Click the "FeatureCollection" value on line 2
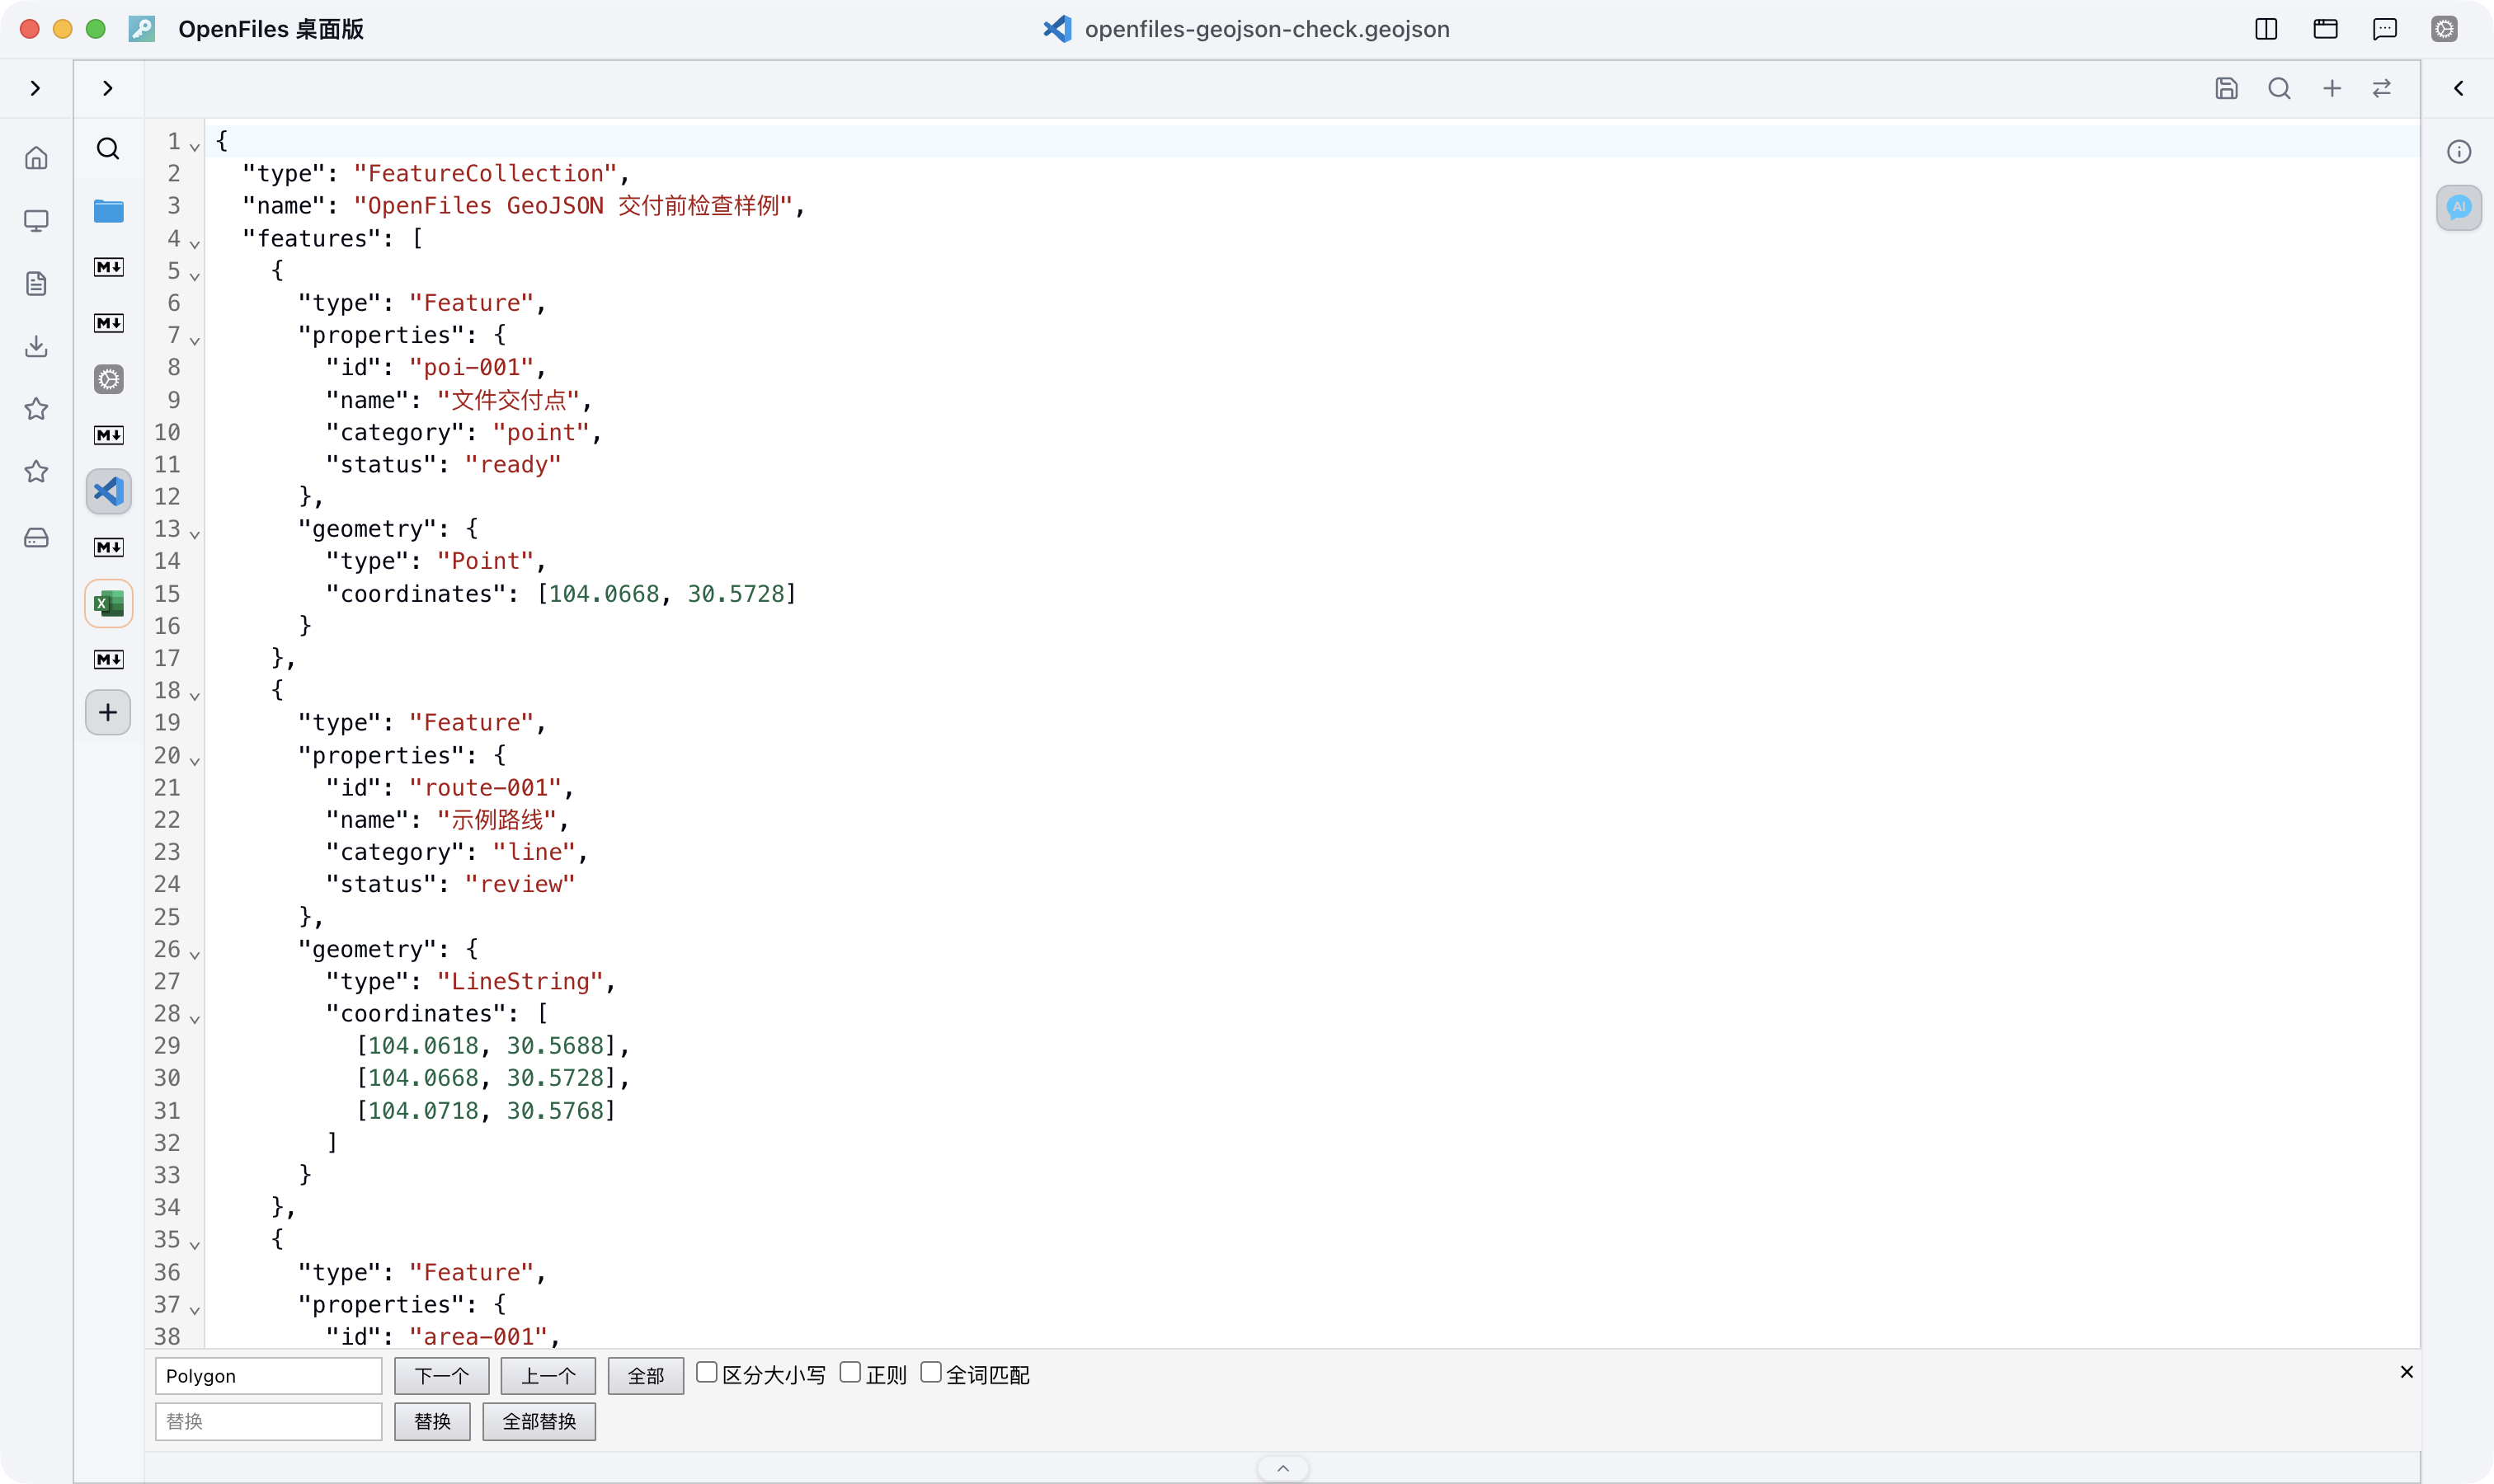 click(x=485, y=174)
